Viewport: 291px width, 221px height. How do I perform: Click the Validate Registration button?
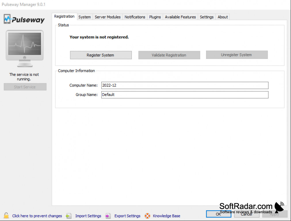pos(169,55)
